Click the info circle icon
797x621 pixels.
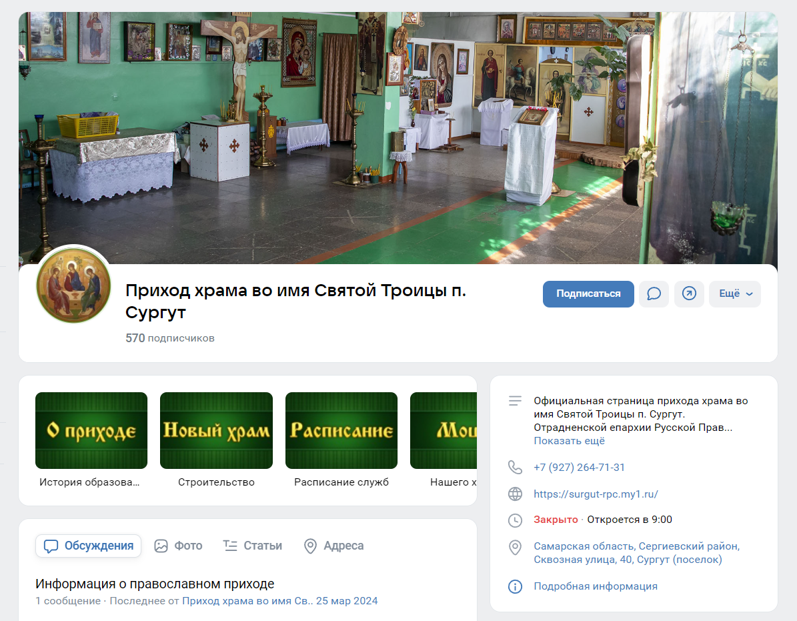515,586
